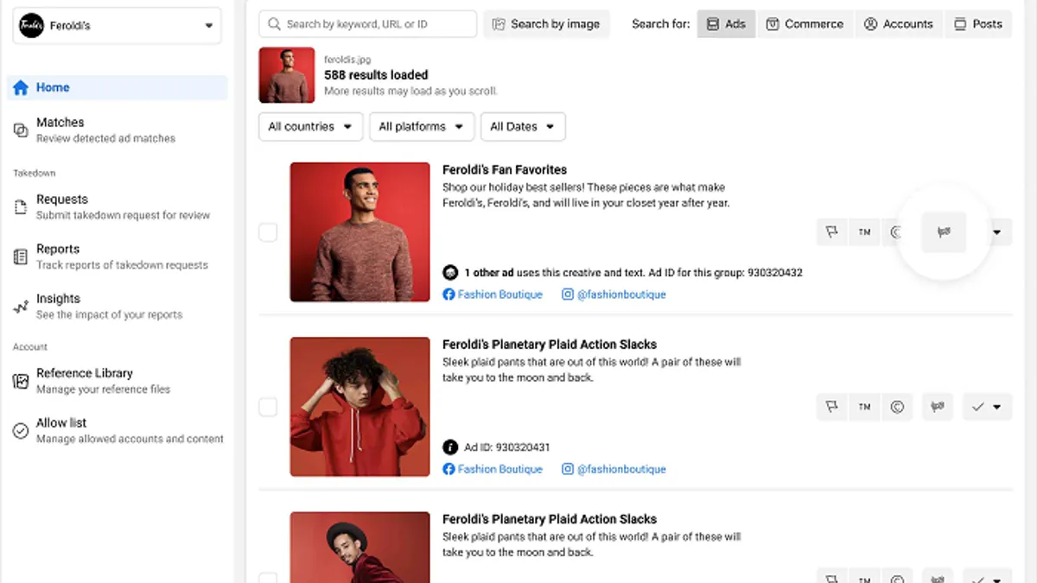
Task: Click the flag icon for Fan Favorites ad
Action: (832, 232)
